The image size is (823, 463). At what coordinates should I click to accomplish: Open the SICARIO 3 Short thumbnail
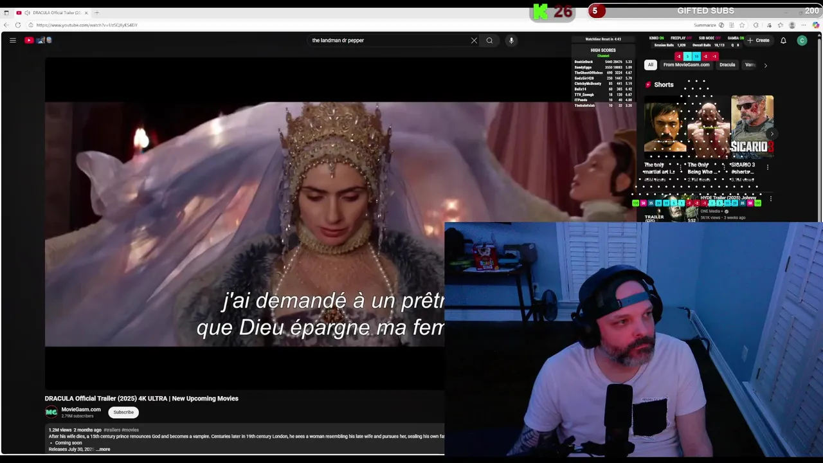click(x=752, y=127)
